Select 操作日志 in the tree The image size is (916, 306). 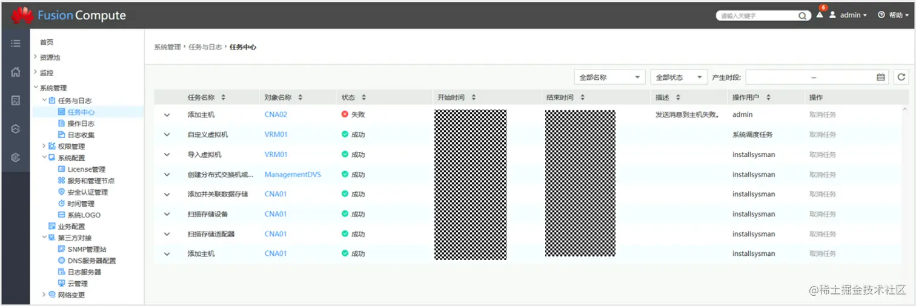tap(81, 123)
